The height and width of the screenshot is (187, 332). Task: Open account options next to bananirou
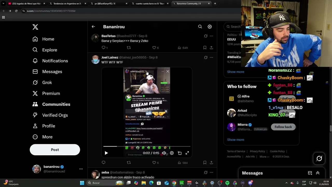(81, 169)
